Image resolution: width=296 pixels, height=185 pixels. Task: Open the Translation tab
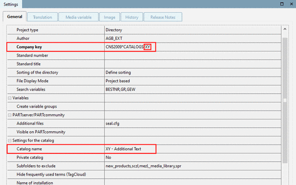click(43, 17)
